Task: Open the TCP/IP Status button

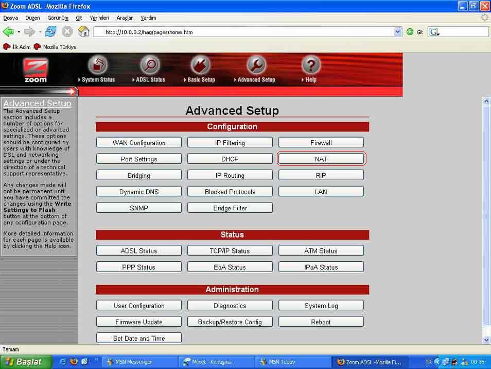Action: coord(230,251)
